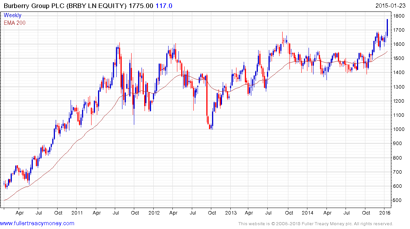Image resolution: width=410 pixels, height=229 pixels.
Task: Click the 1200 price axis label
Action: point(399,101)
